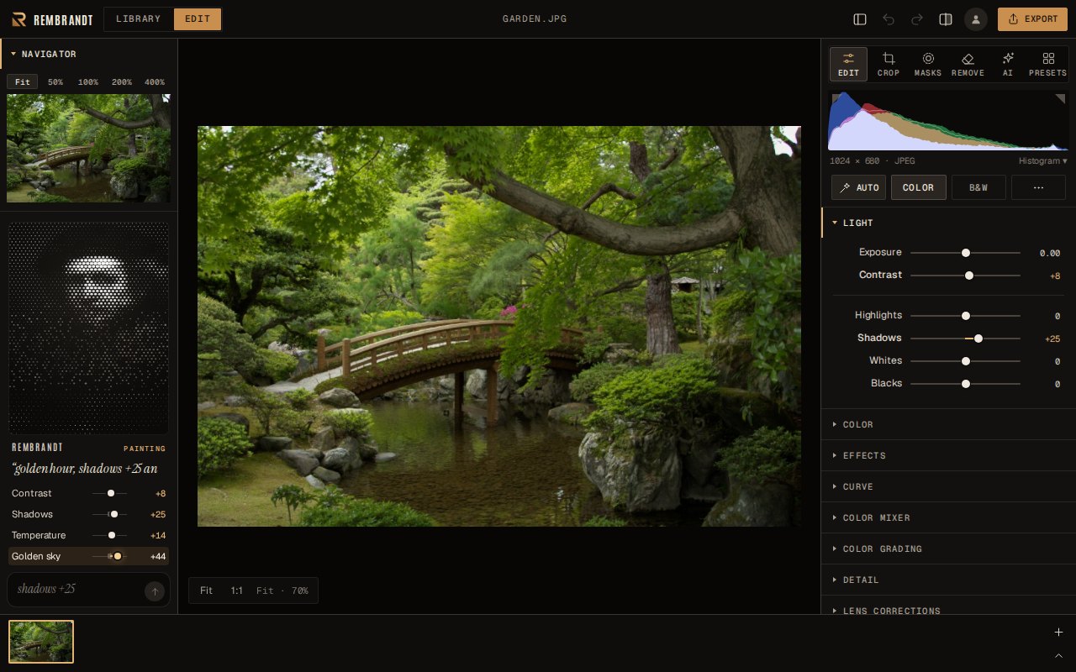Select the Crop tool

point(889,64)
